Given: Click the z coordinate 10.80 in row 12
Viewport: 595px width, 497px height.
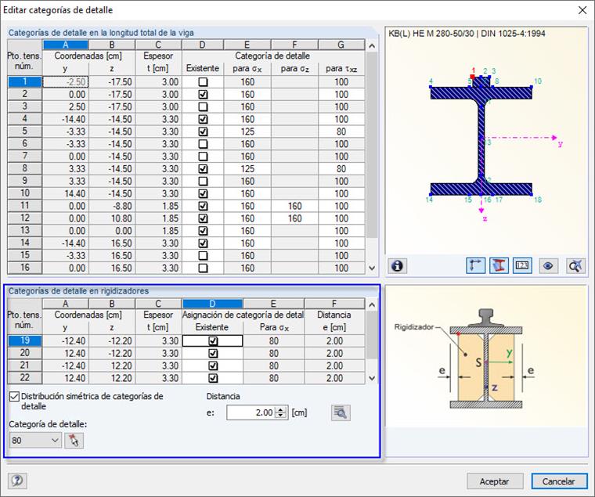Looking at the screenshot, I should [112, 218].
